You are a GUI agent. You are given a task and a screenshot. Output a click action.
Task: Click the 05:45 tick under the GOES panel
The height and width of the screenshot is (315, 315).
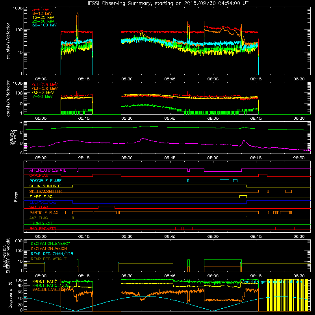pyautogui.click(x=170, y=158)
